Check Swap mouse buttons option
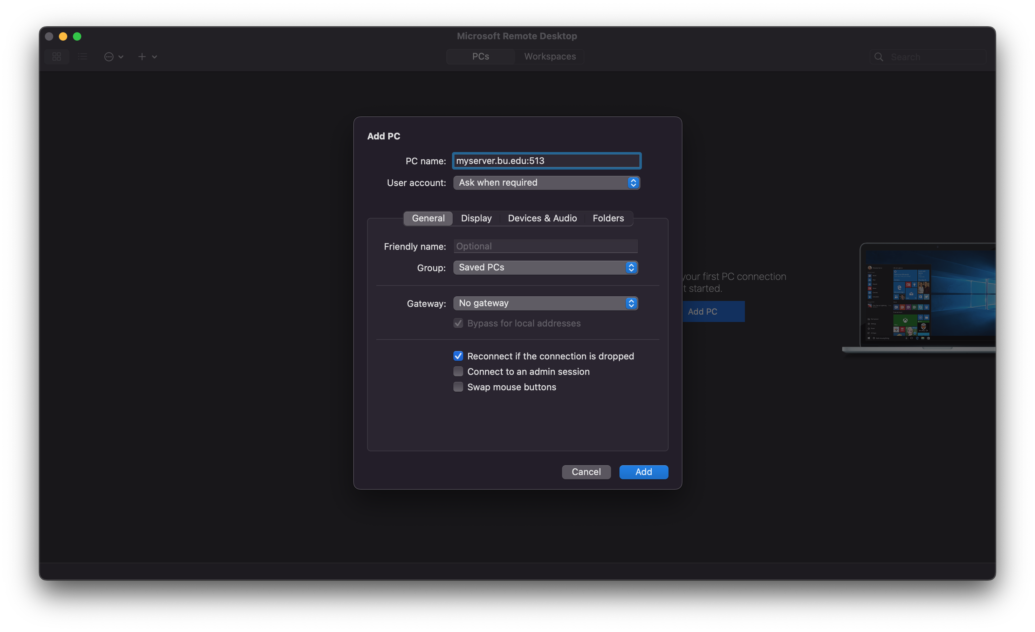Screen dimensions: 1035x632 click(x=458, y=387)
